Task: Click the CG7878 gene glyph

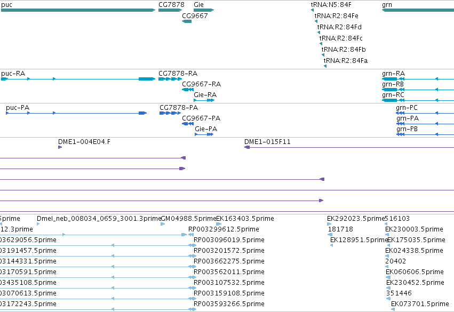Action: [x=170, y=10]
